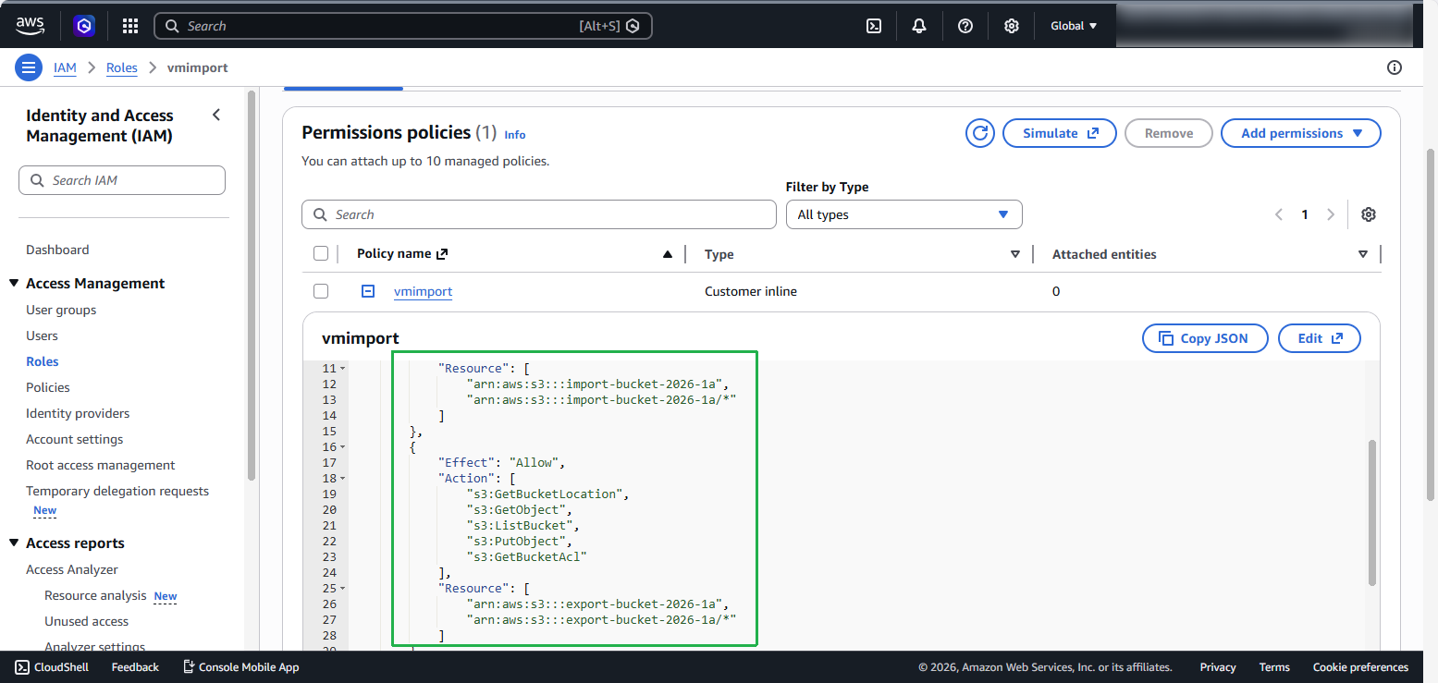Open the help question mark icon
1438x683 pixels.
[x=965, y=26]
